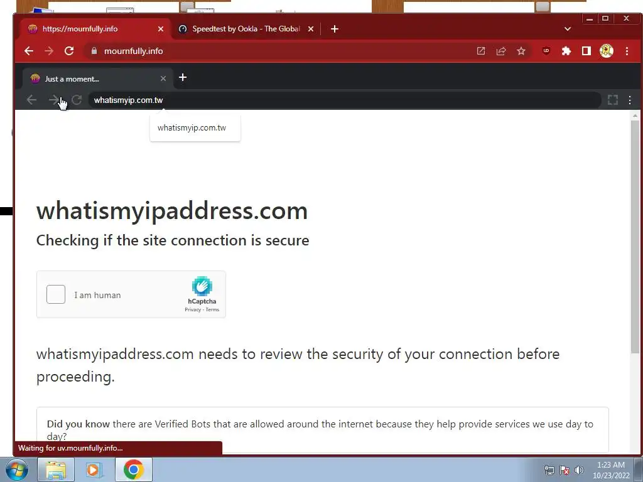The image size is (643, 482).
Task: Reload the mournfully.info page
Action: (x=69, y=51)
